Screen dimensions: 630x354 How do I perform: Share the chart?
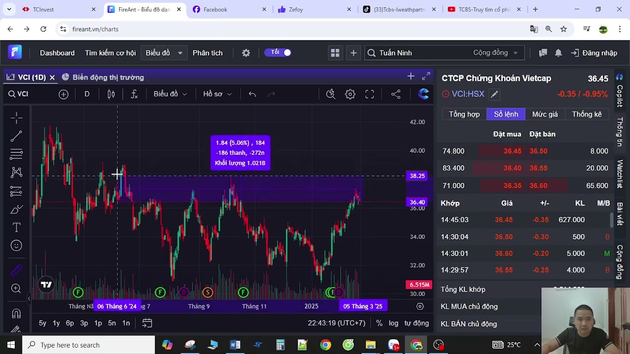pos(396,94)
